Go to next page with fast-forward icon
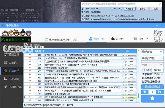 (160, 92)
